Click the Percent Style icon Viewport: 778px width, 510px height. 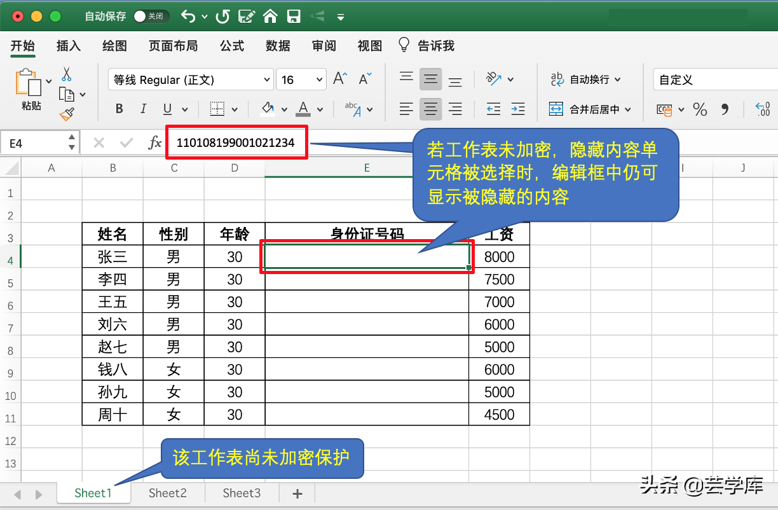point(700,109)
